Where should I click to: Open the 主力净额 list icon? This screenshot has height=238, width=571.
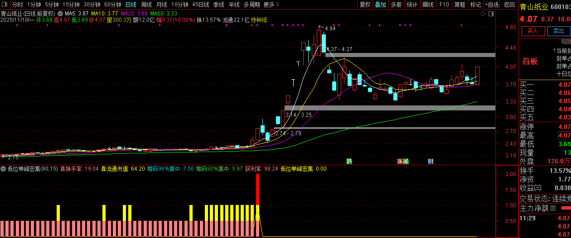tap(552, 208)
